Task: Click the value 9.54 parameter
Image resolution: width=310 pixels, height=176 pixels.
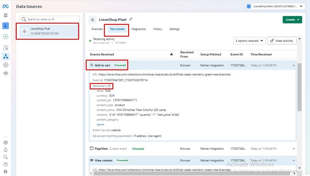Action: [108, 91]
